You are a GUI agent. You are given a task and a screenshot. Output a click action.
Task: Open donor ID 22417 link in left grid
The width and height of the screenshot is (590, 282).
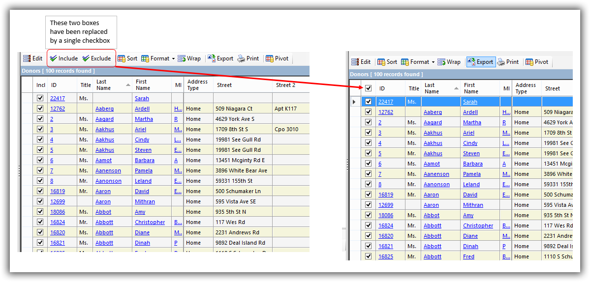57,98
